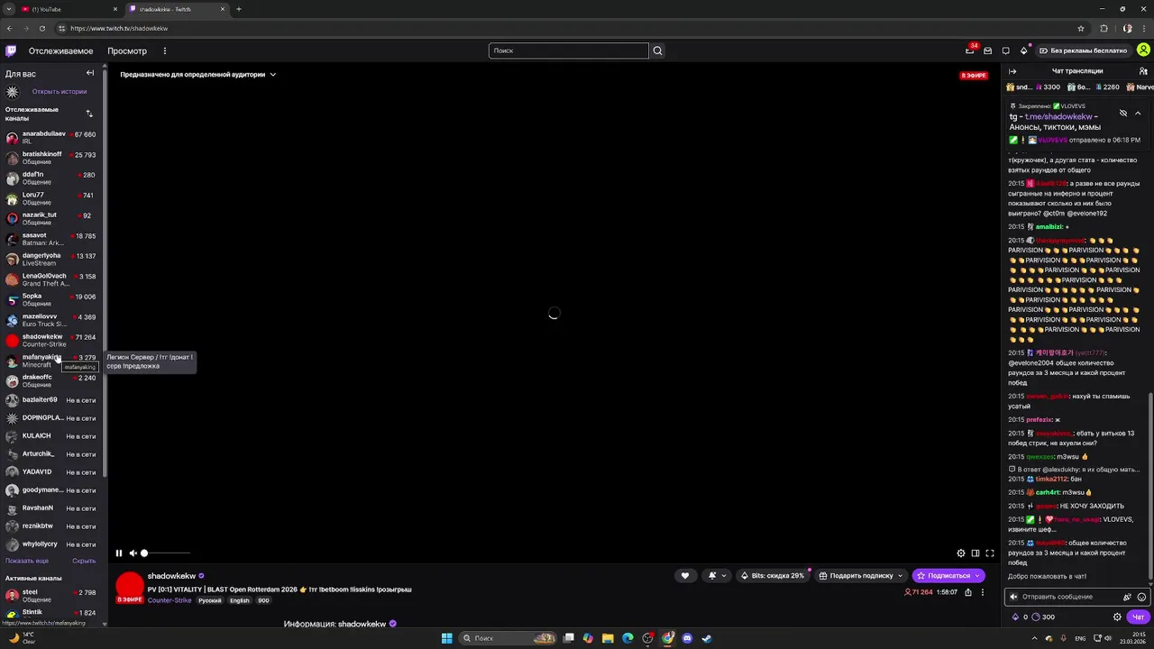Adjust the player volume slider
1154x649 pixels.
[x=166, y=553]
